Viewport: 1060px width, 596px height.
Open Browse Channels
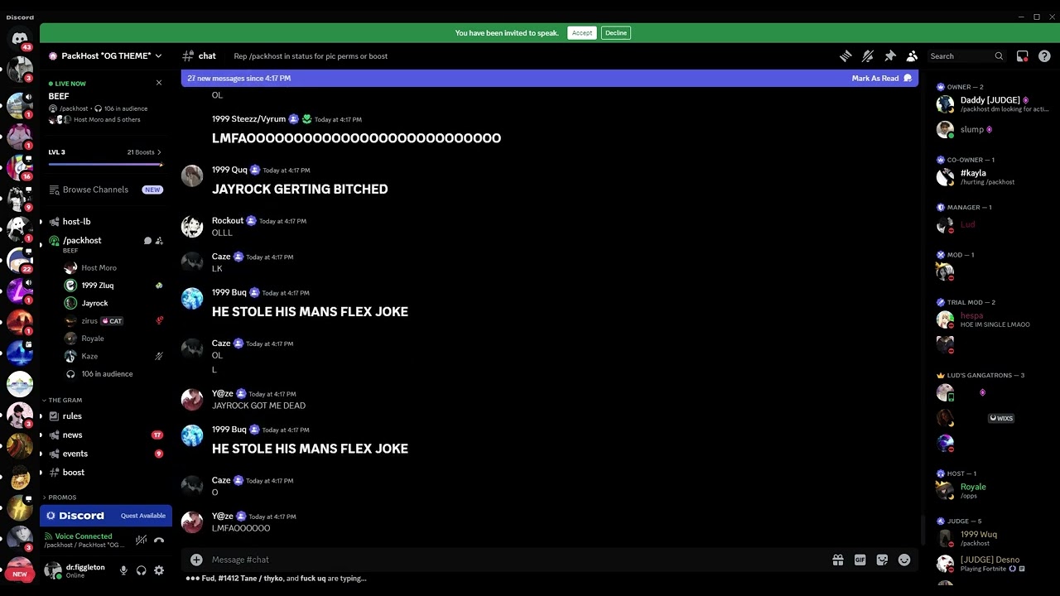point(105,190)
